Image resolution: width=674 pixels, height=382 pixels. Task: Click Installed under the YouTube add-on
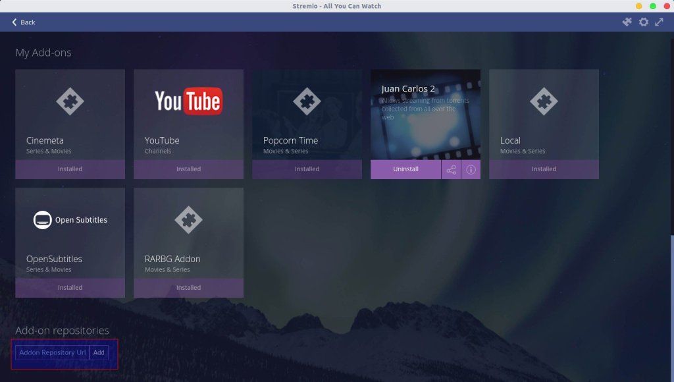point(188,169)
